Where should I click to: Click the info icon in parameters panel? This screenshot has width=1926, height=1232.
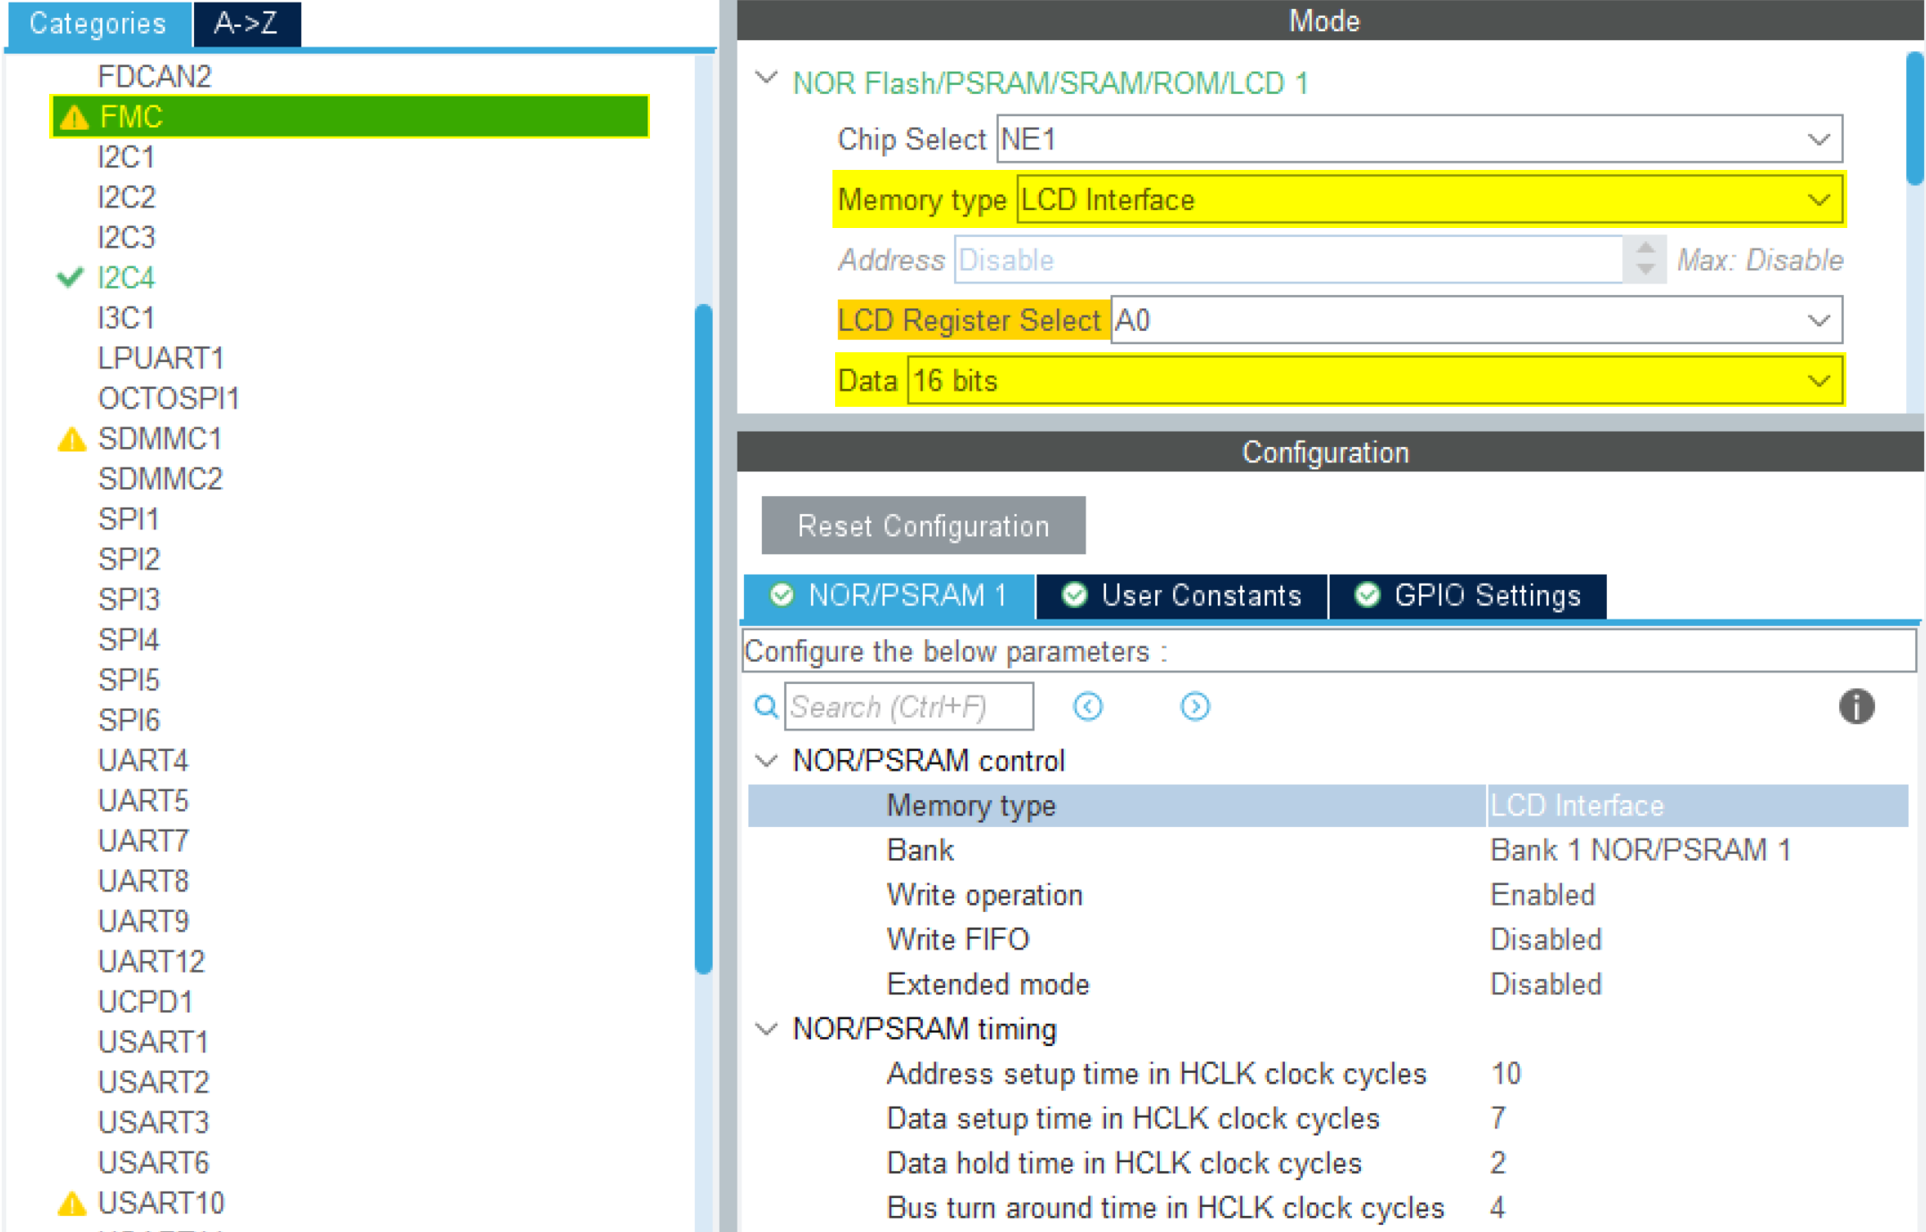click(1855, 706)
